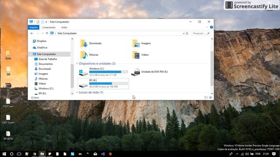
Task: Open the Exibir ribbon tab
Action: [64, 27]
